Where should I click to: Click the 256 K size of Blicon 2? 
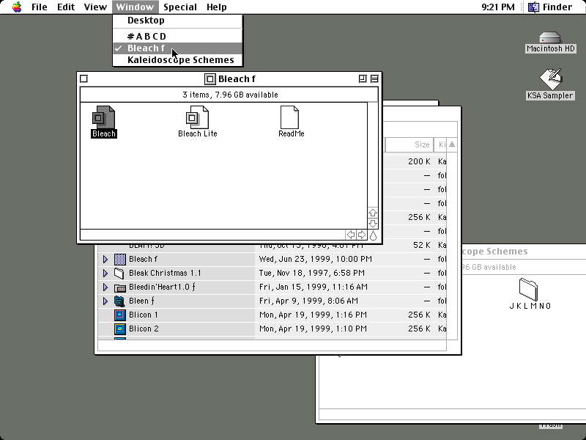pyautogui.click(x=419, y=329)
